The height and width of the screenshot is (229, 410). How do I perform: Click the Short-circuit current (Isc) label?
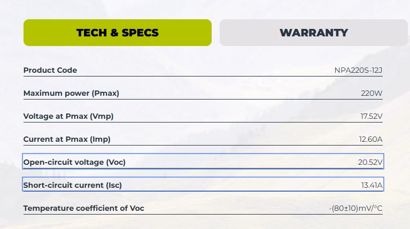point(73,185)
